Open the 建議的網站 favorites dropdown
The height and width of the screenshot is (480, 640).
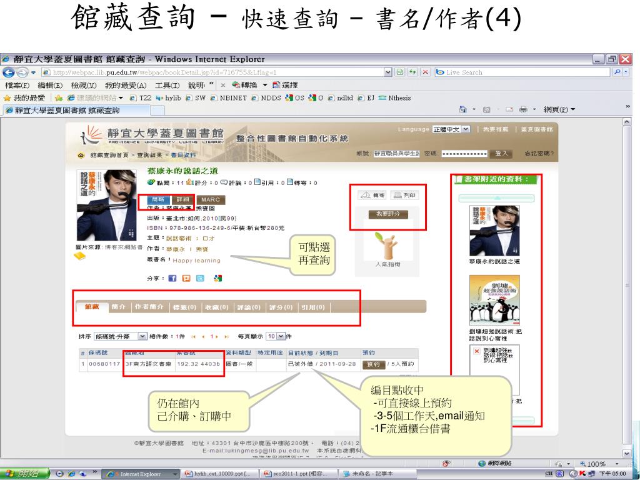coord(95,98)
